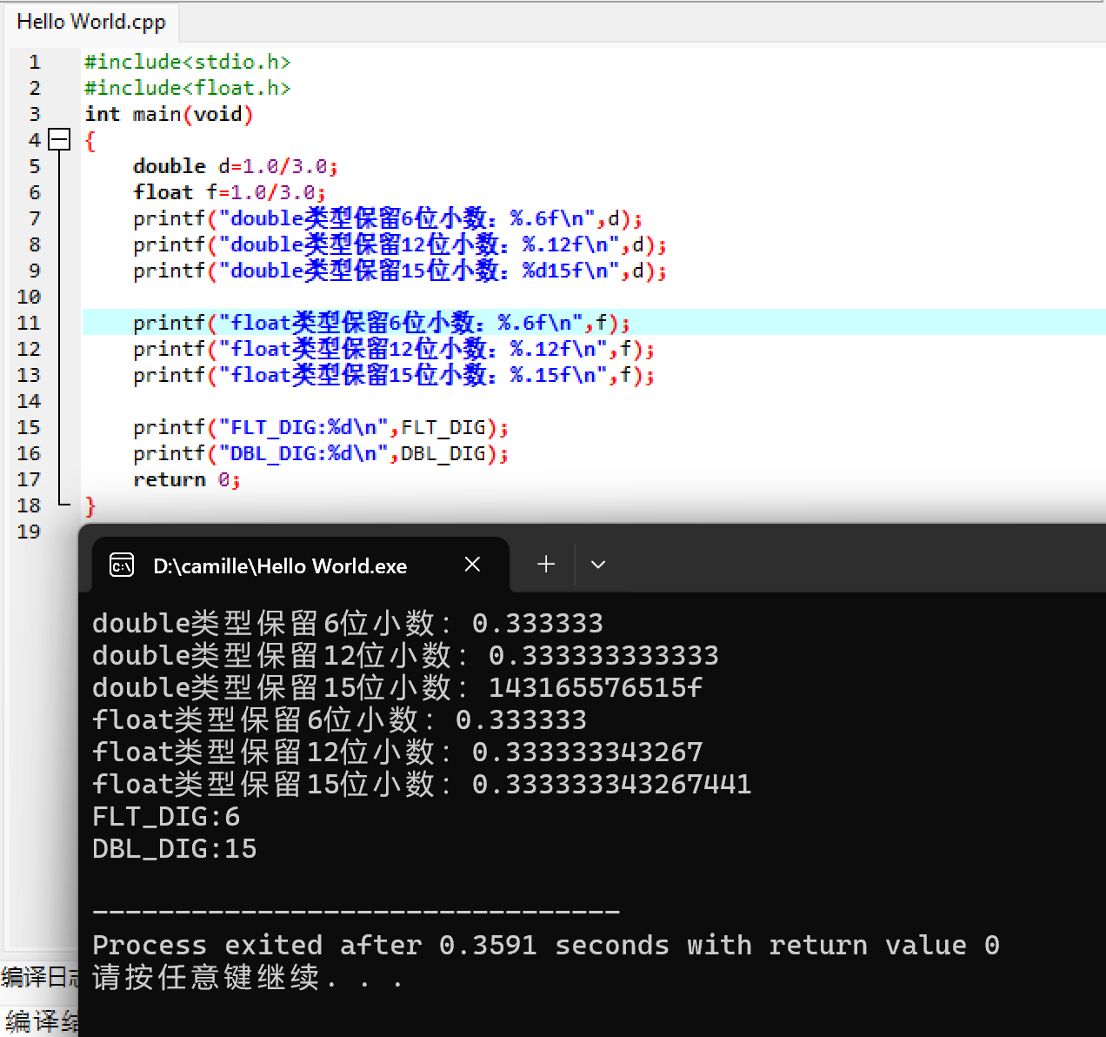This screenshot has height=1037, width=1106.
Task: Click the float %.12f printf line
Action: 394,349
